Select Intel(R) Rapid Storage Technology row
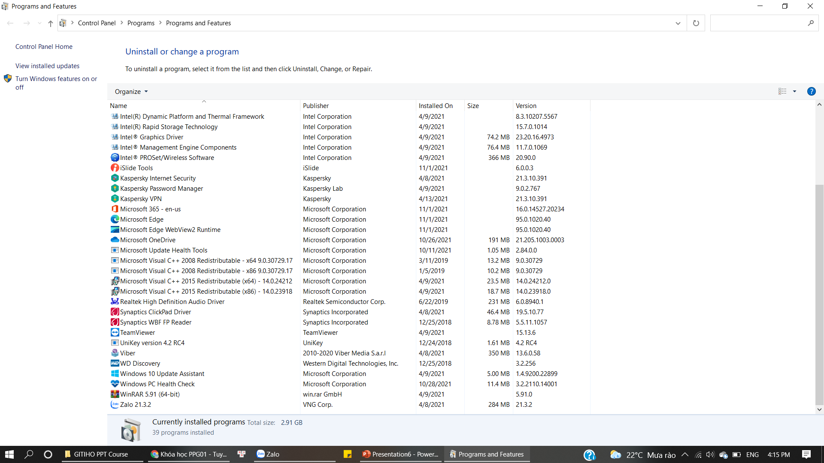The width and height of the screenshot is (824, 463). [349, 127]
